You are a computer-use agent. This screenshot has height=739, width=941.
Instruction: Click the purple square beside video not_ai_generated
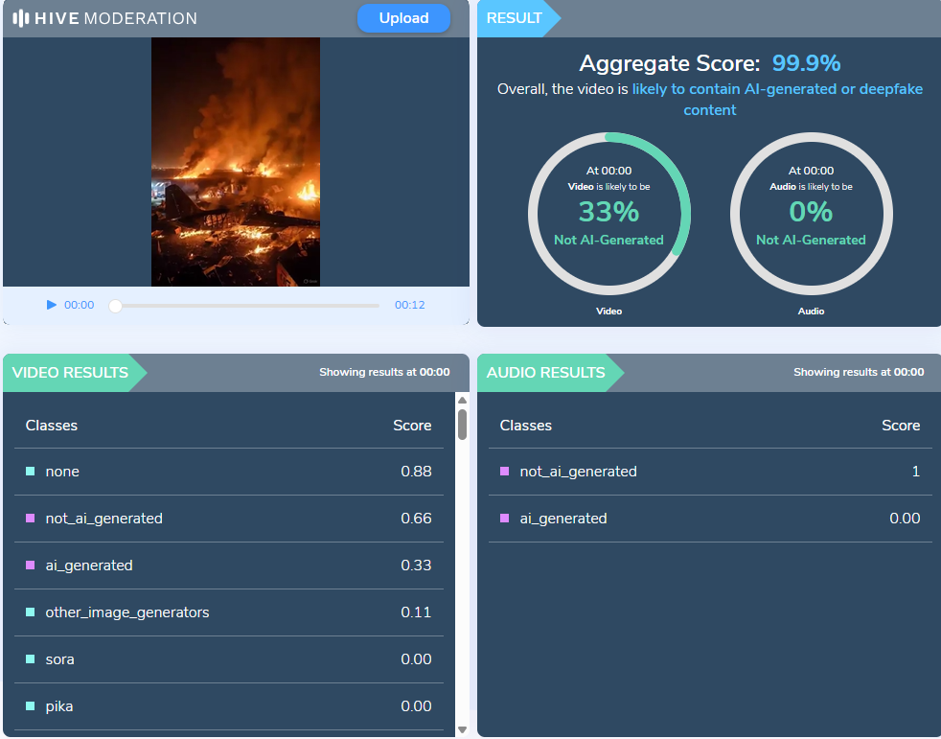click(x=30, y=519)
